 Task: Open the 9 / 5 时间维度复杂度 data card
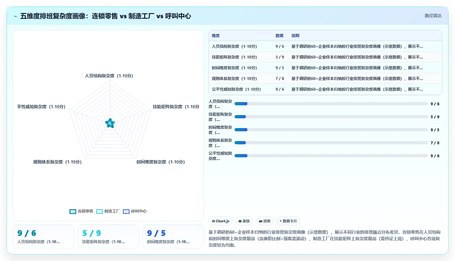point(173,236)
